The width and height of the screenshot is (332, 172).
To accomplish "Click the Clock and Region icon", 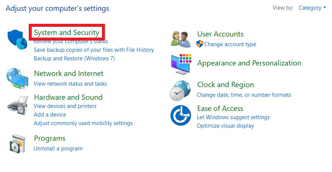I will (181, 90).
